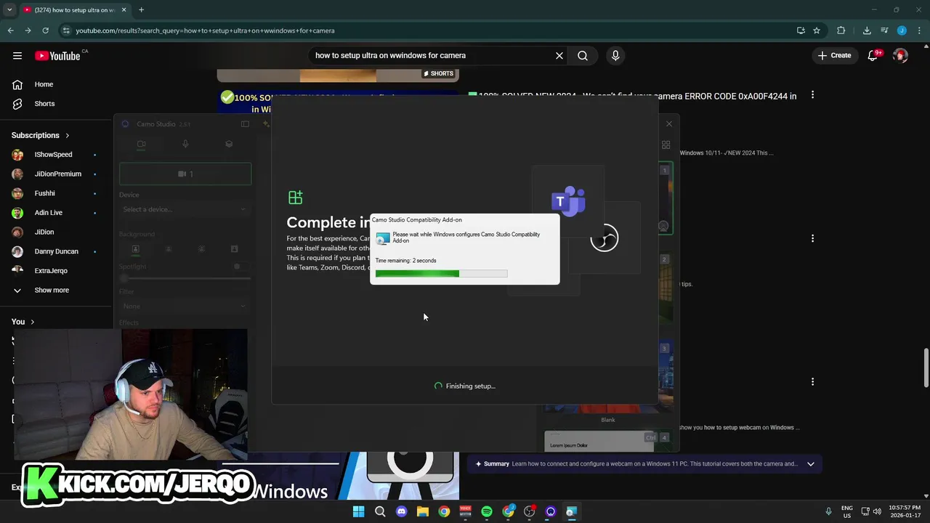930x523 pixels.
Task: Toggle Camo Studio sidebar panel icon
Action: click(x=245, y=124)
